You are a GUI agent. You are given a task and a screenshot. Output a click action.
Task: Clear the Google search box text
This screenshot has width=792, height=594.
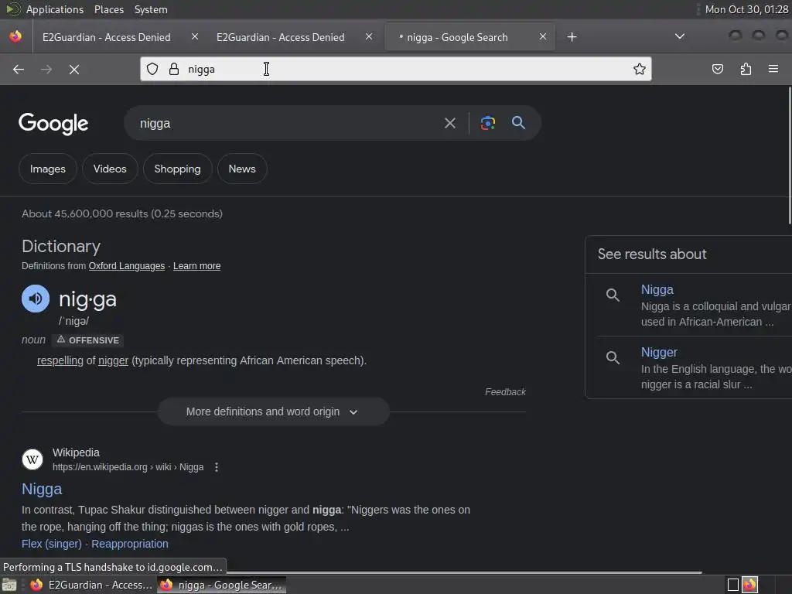449,123
